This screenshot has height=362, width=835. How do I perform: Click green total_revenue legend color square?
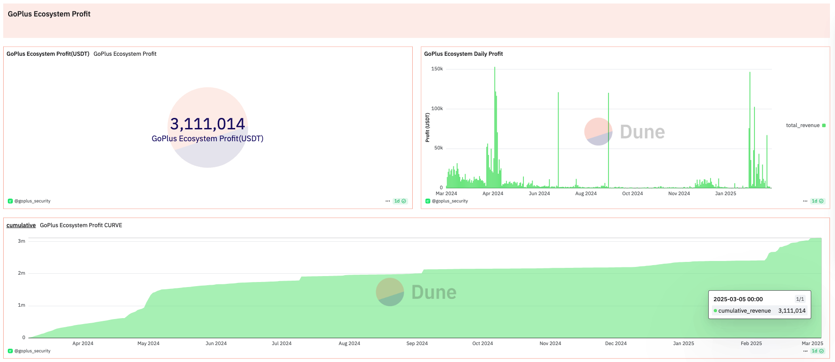[x=824, y=125]
